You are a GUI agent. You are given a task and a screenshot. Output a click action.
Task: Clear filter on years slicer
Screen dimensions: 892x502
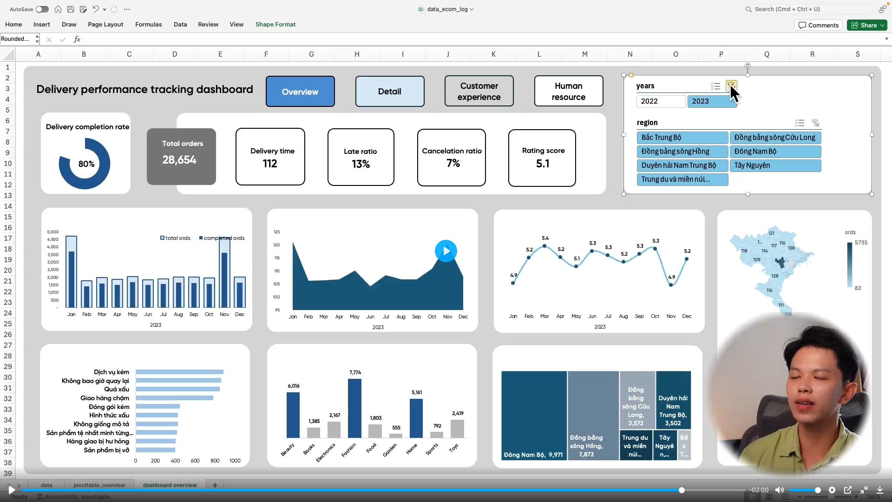(x=731, y=86)
